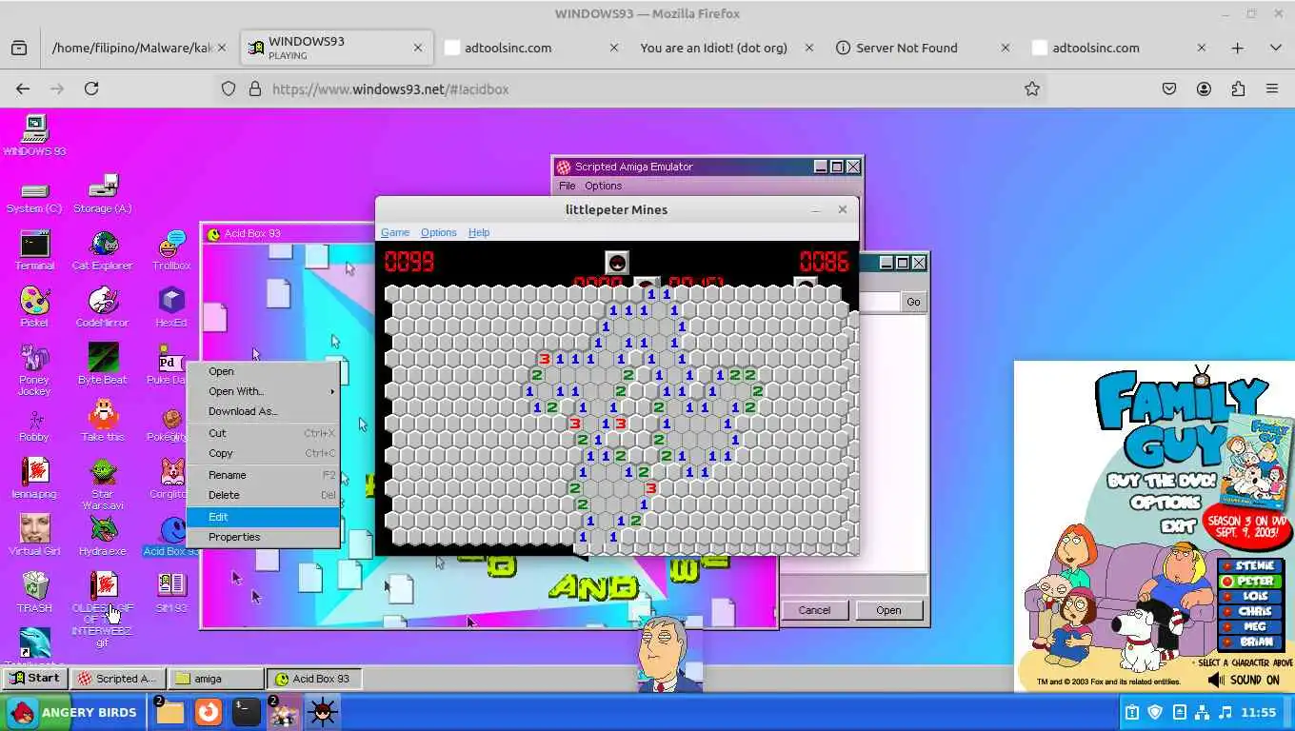This screenshot has height=731, width=1295.
Task: Expand the Open With... submenu arrow
Action: click(332, 391)
